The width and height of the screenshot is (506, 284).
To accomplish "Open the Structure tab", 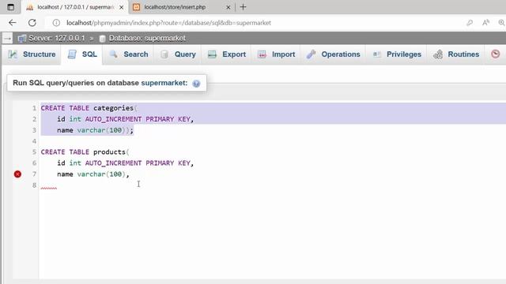I will click(32, 54).
